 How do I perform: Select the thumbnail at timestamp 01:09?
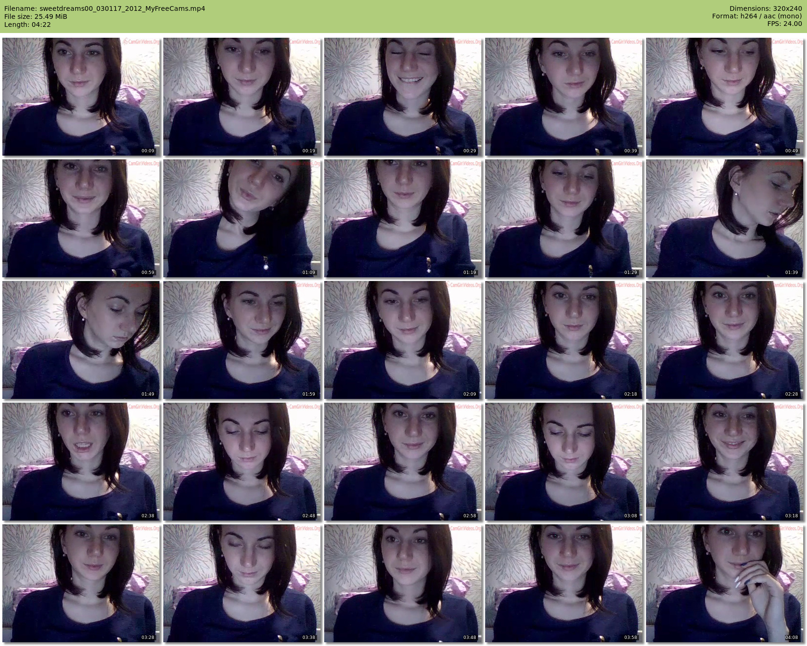click(242, 218)
